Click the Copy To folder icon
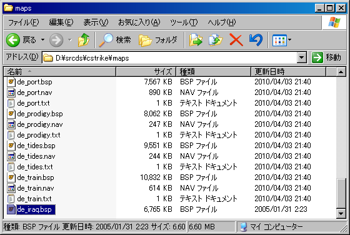 pos(216,40)
